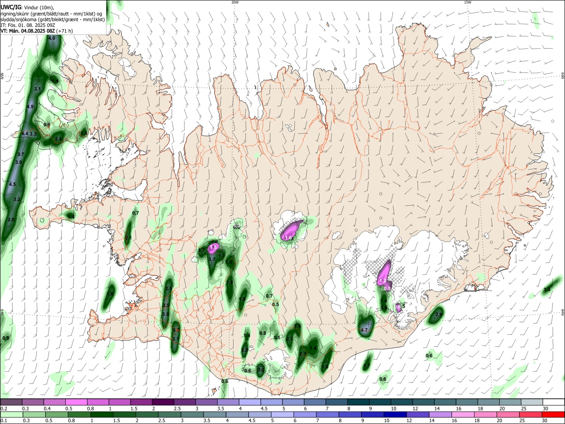This screenshot has width=565, height=424.
Task: Click the '4.0' precipitation value on the map
Action: (x=52, y=38)
